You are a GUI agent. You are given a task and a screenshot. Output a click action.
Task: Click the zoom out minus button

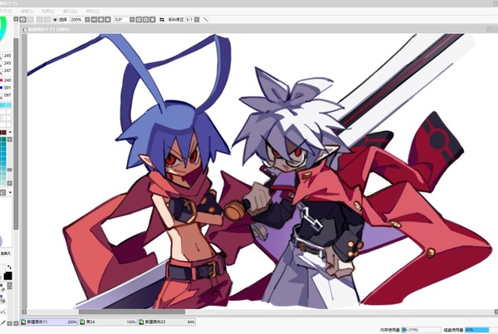coord(94,20)
